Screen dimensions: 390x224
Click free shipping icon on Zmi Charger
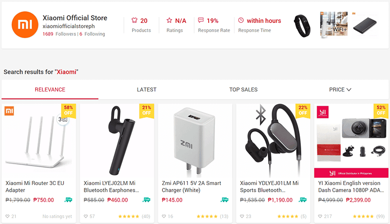225,200
